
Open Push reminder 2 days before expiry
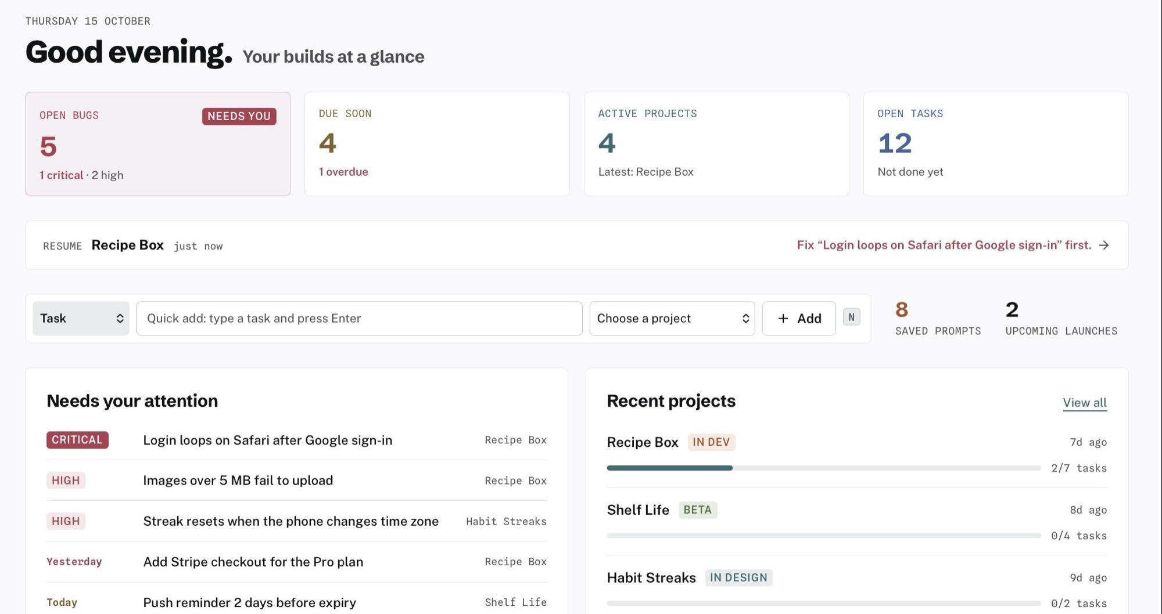(296, 602)
